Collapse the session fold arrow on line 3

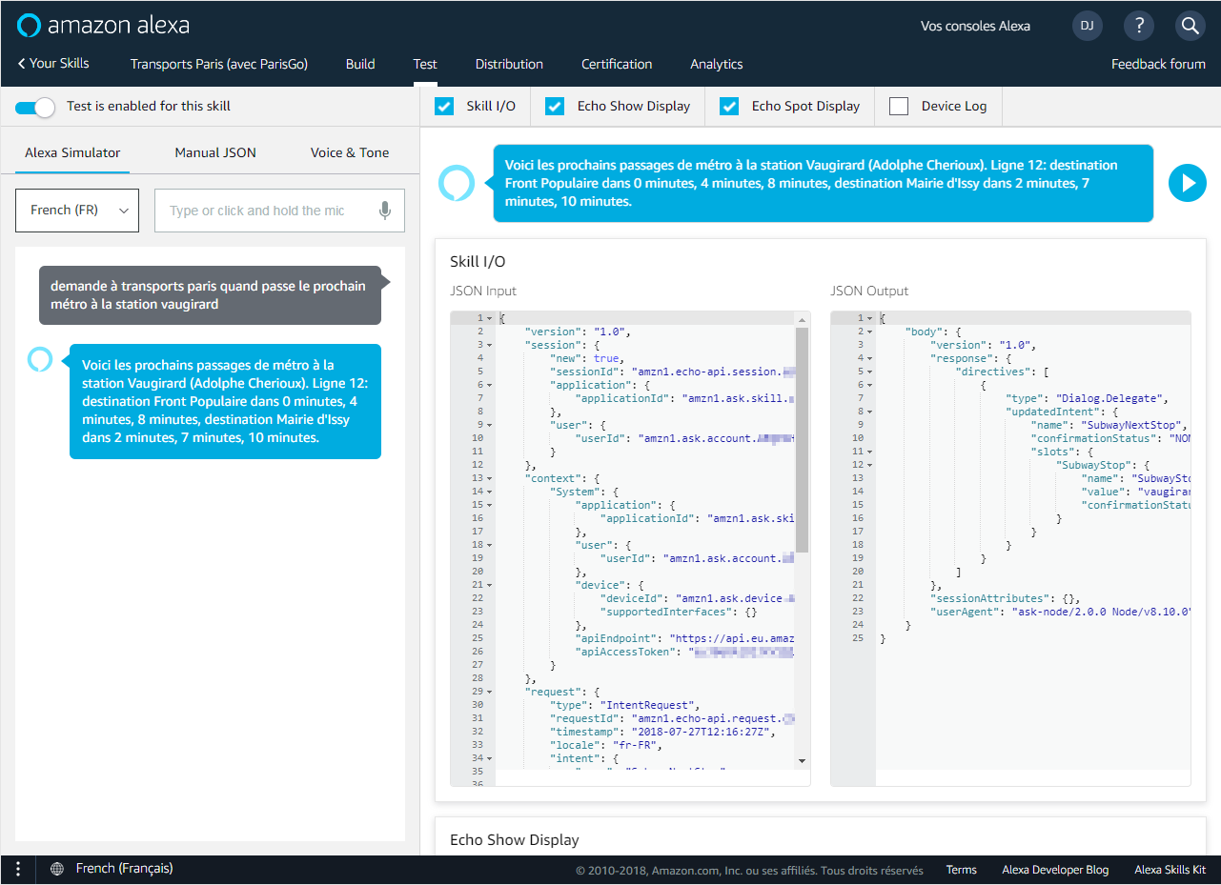(x=489, y=345)
